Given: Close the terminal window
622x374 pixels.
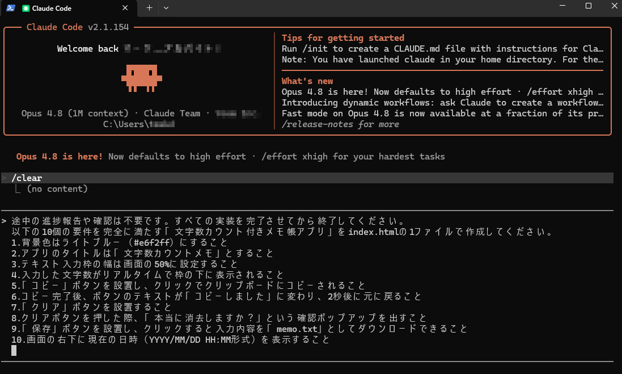Looking at the screenshot, I should pyautogui.click(x=614, y=6).
